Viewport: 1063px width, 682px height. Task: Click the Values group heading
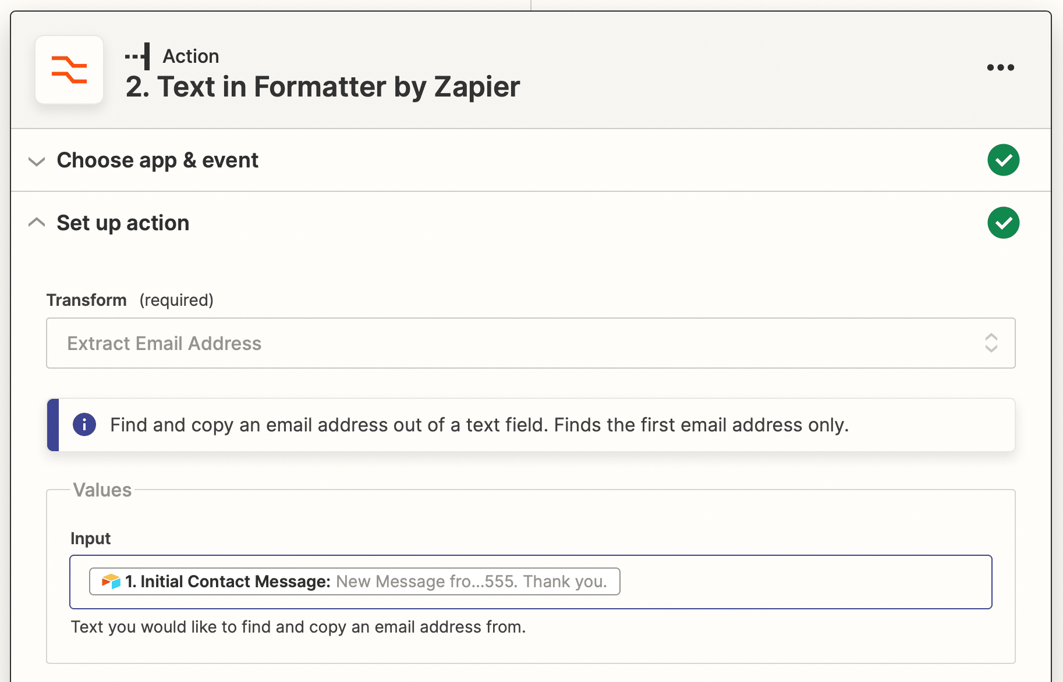[102, 490]
